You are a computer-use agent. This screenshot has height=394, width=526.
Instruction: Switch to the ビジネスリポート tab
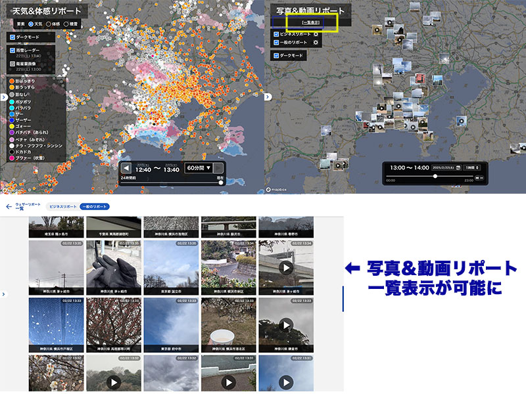pos(63,206)
